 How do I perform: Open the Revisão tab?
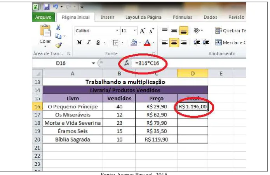coord(237,17)
